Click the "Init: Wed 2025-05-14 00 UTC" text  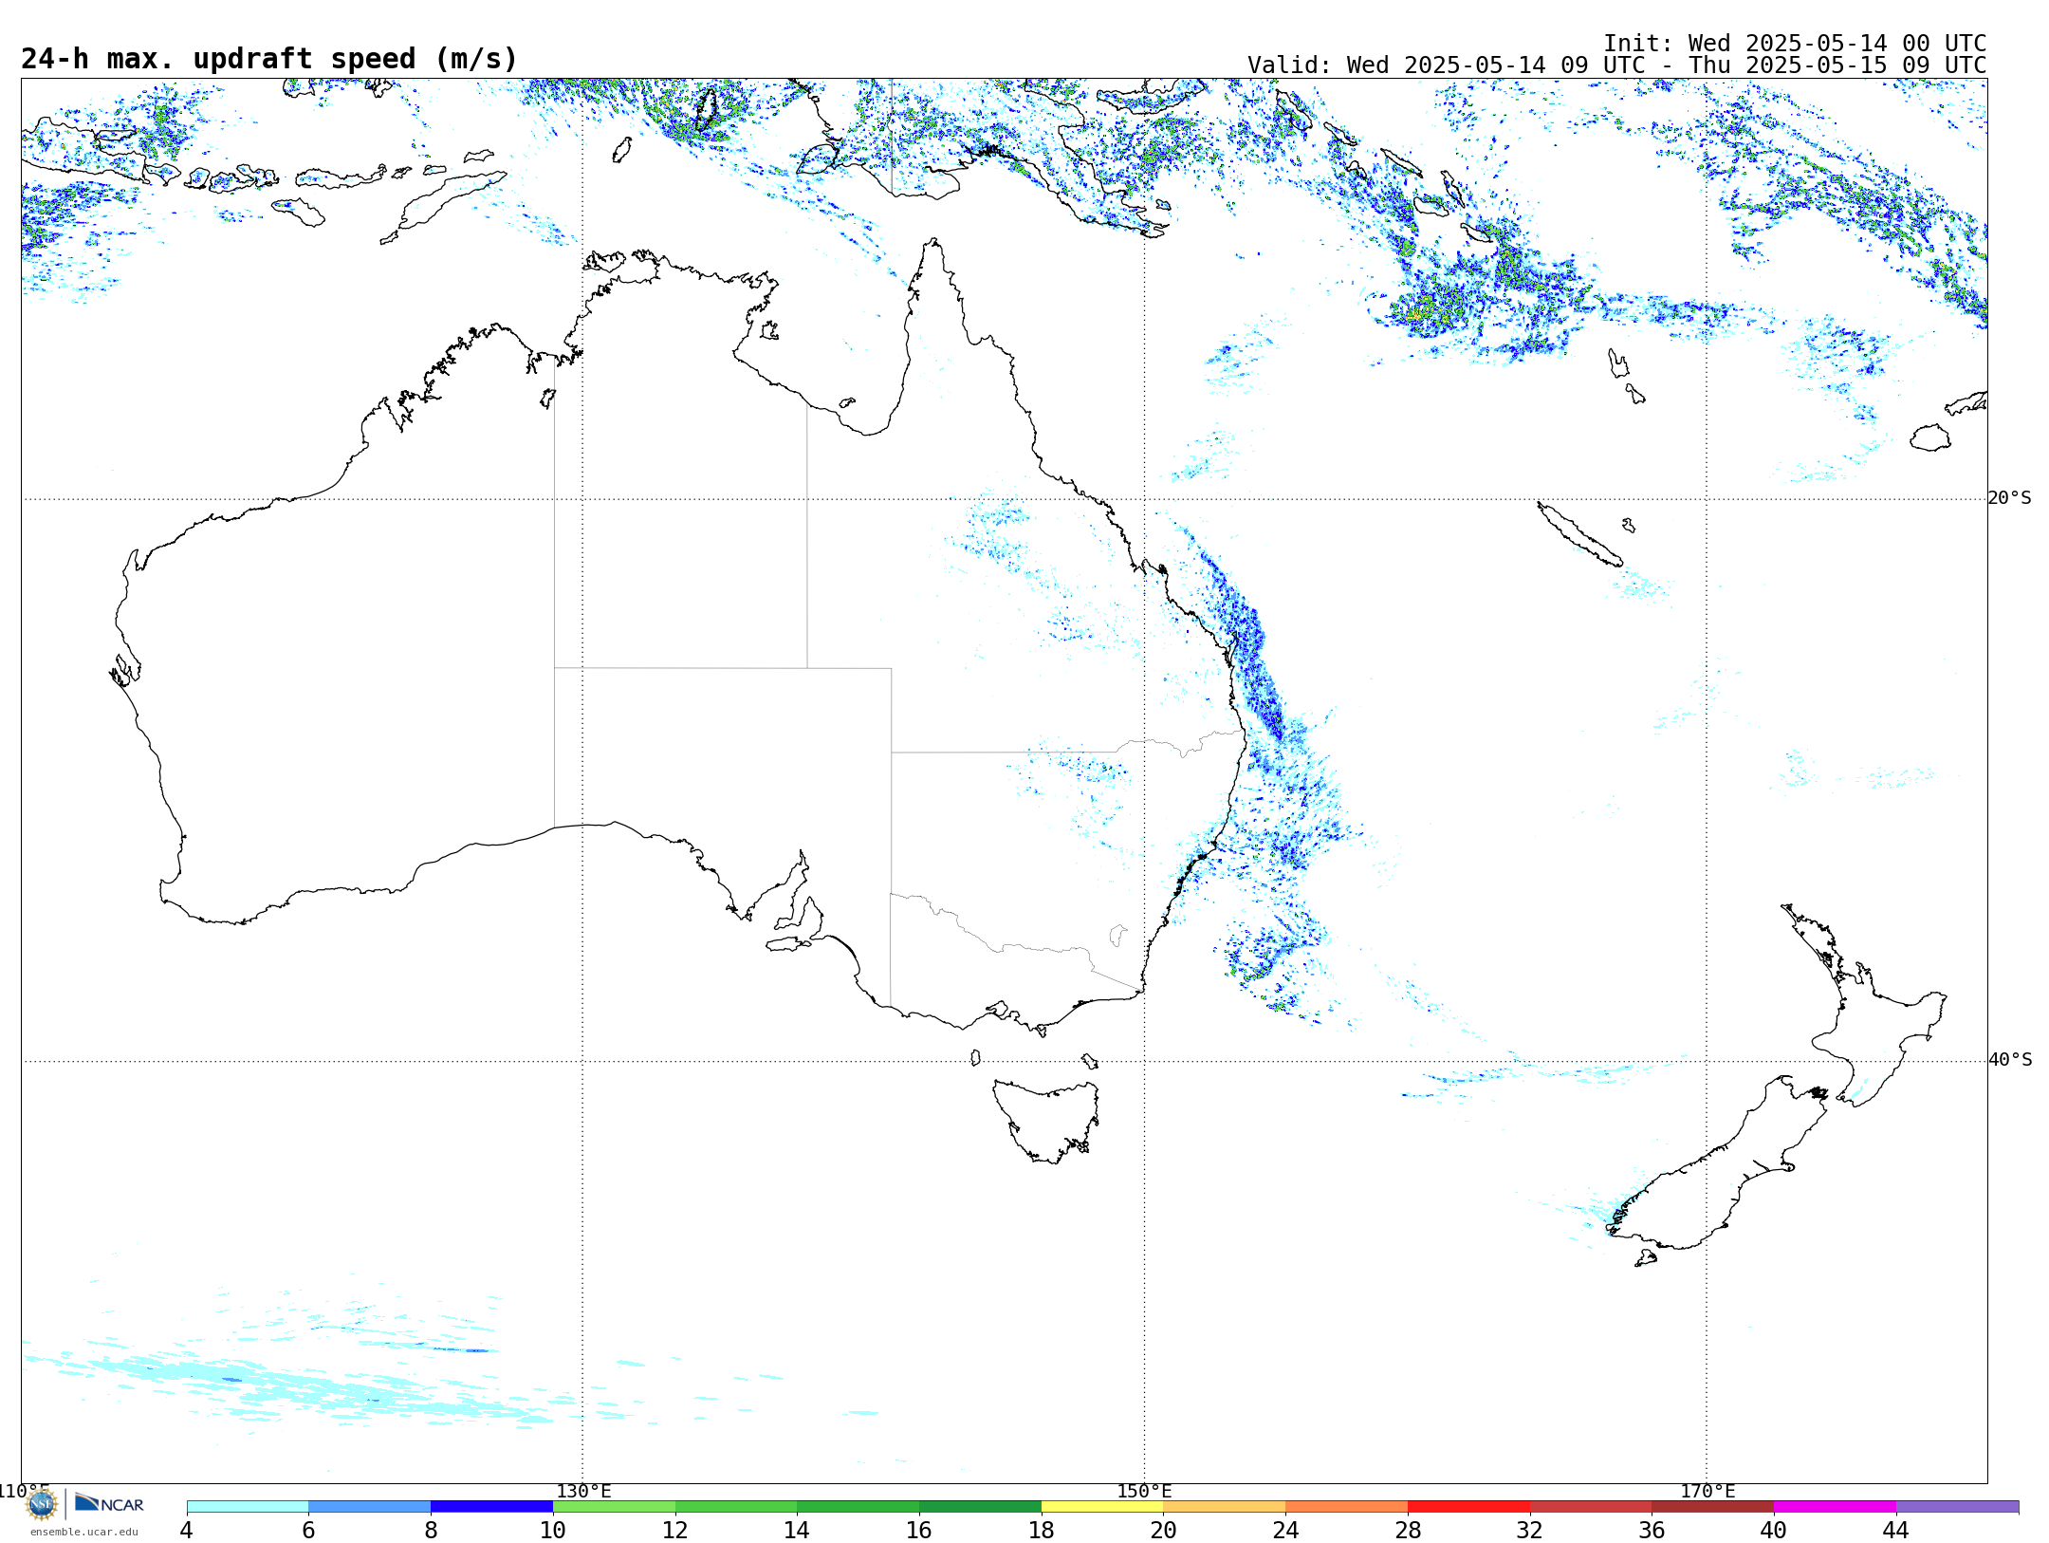(x=1795, y=44)
